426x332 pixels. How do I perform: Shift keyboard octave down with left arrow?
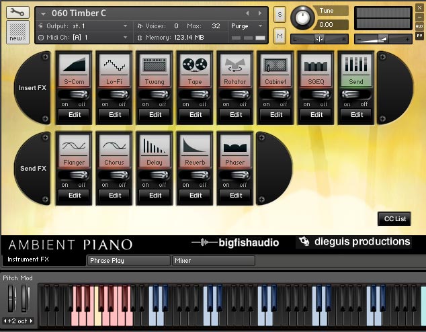[5, 321]
